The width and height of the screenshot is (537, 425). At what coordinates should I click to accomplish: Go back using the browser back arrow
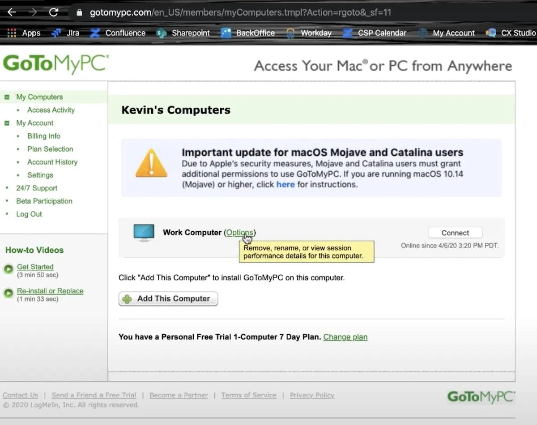pyautogui.click(x=12, y=12)
